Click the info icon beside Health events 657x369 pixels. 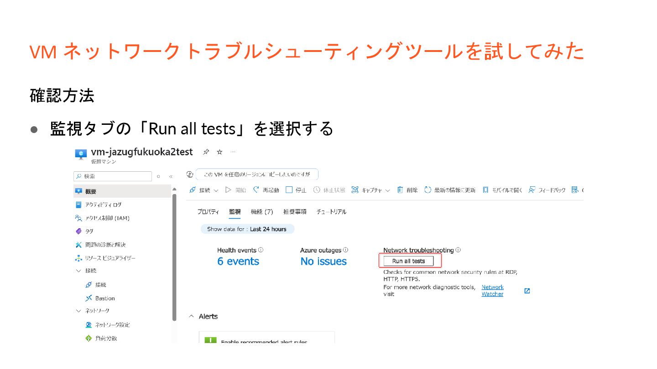click(x=261, y=250)
